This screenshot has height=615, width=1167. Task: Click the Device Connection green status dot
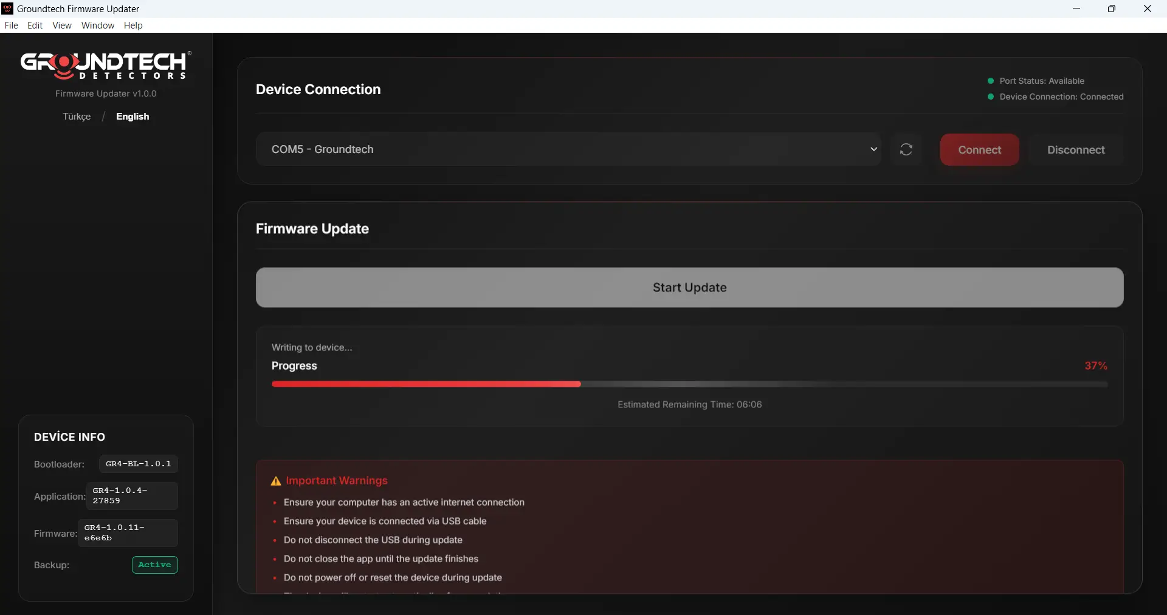pos(991,97)
